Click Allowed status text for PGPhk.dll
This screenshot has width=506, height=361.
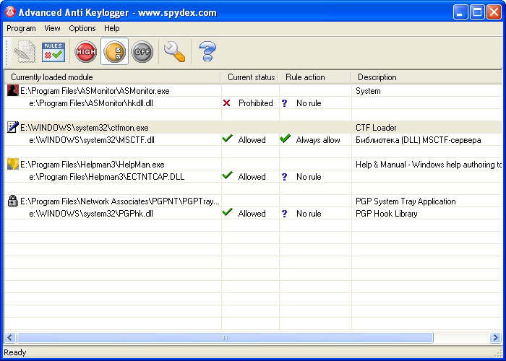252,214
